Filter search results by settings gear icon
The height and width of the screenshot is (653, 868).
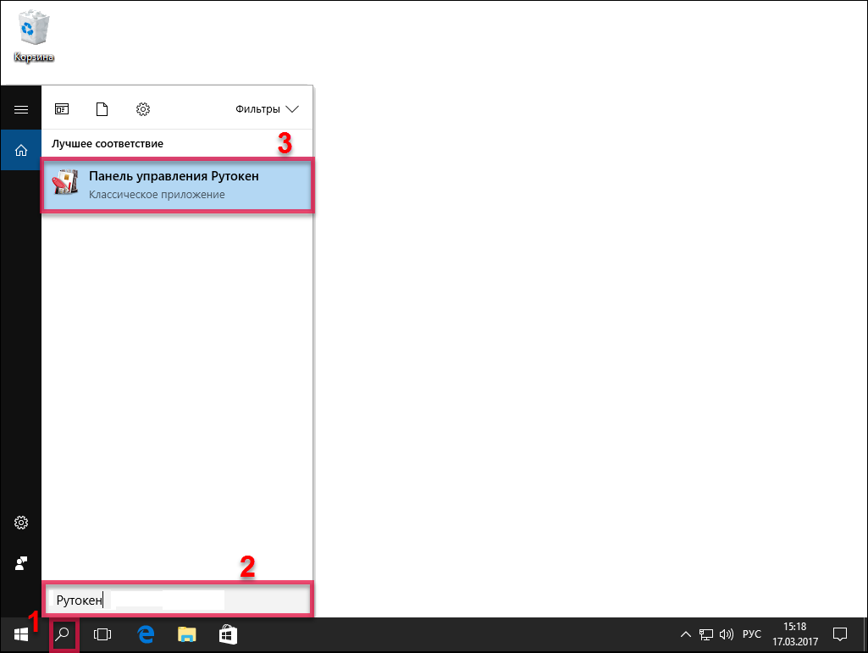(x=143, y=109)
